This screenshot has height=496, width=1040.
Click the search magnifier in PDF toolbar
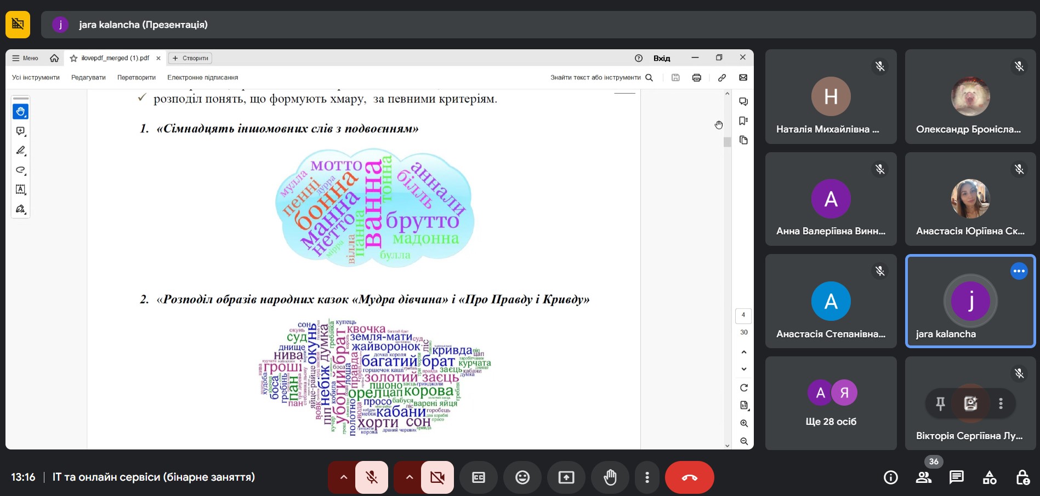tap(649, 78)
